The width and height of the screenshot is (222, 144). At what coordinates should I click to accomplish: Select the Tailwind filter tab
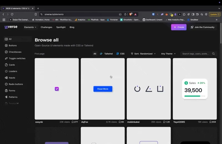click(x=106, y=54)
